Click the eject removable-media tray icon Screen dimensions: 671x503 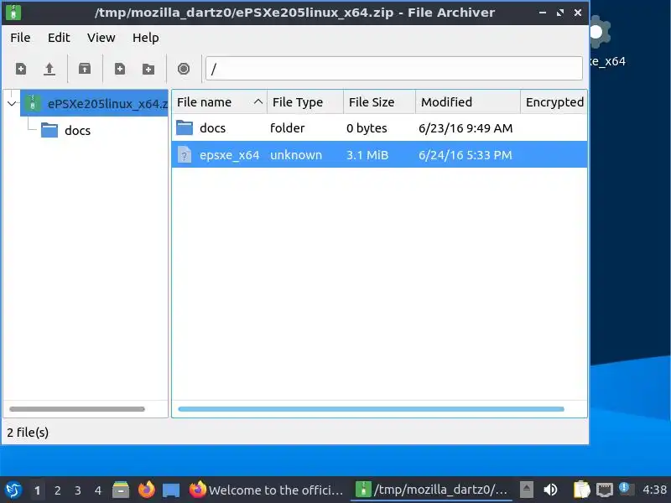click(x=527, y=490)
